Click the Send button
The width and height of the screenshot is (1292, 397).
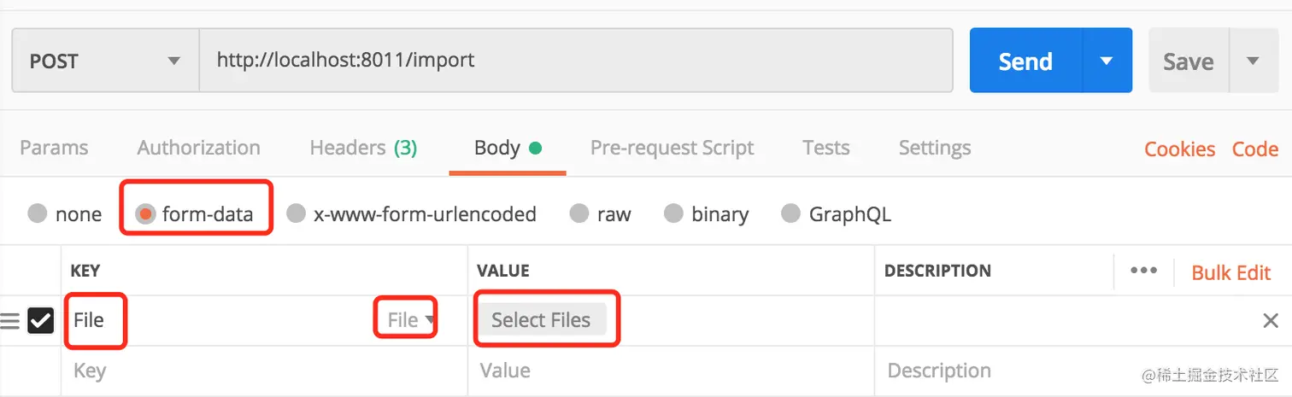(1025, 61)
